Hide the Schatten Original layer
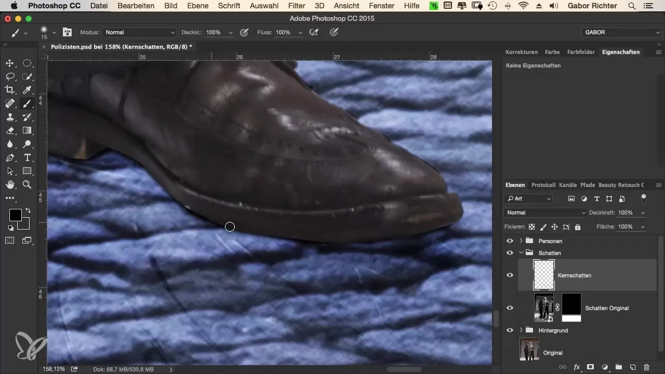 point(510,308)
